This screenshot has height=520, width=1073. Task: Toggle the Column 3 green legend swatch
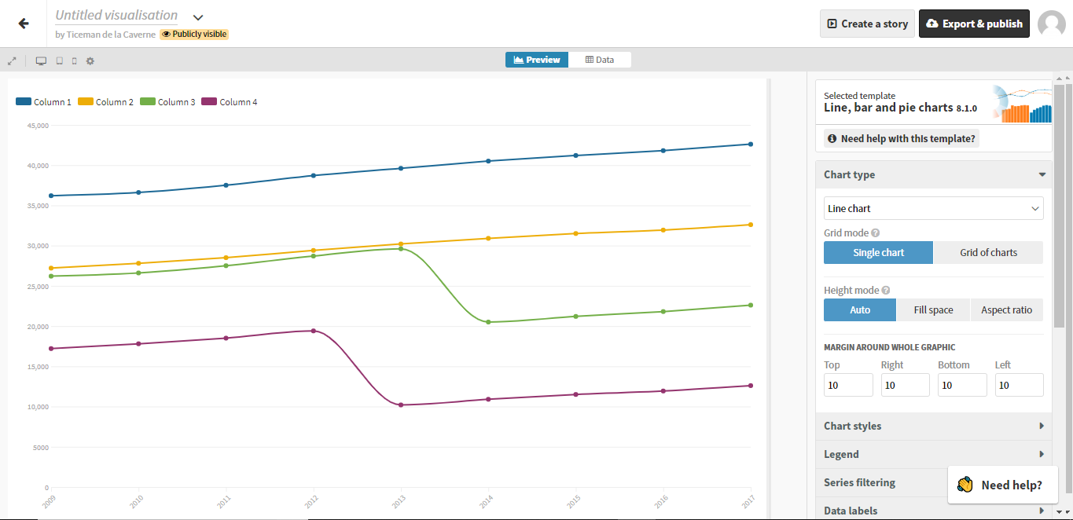(x=148, y=101)
